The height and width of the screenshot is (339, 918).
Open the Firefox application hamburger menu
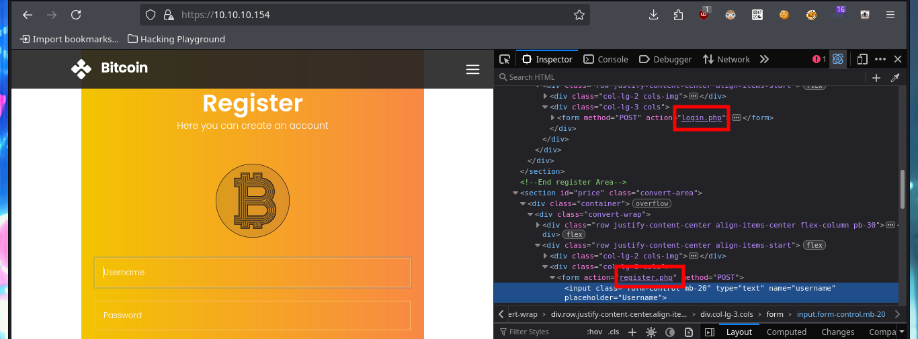(x=890, y=15)
